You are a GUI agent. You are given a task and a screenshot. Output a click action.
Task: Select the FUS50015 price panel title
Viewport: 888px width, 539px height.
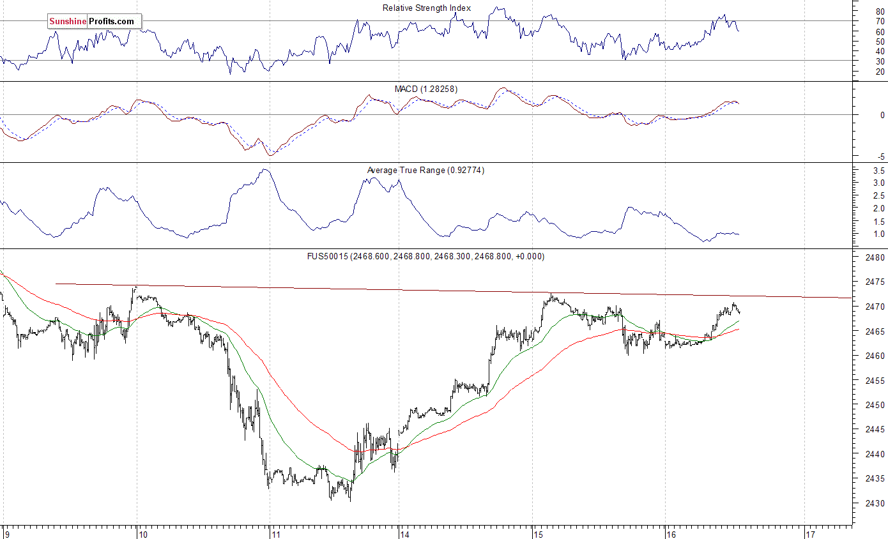(x=426, y=256)
